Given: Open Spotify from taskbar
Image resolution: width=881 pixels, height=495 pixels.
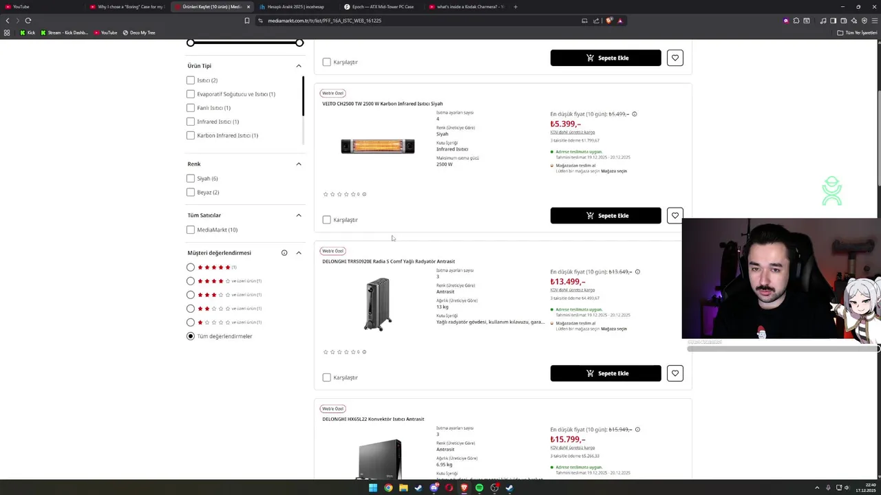Looking at the screenshot, I should point(479,488).
